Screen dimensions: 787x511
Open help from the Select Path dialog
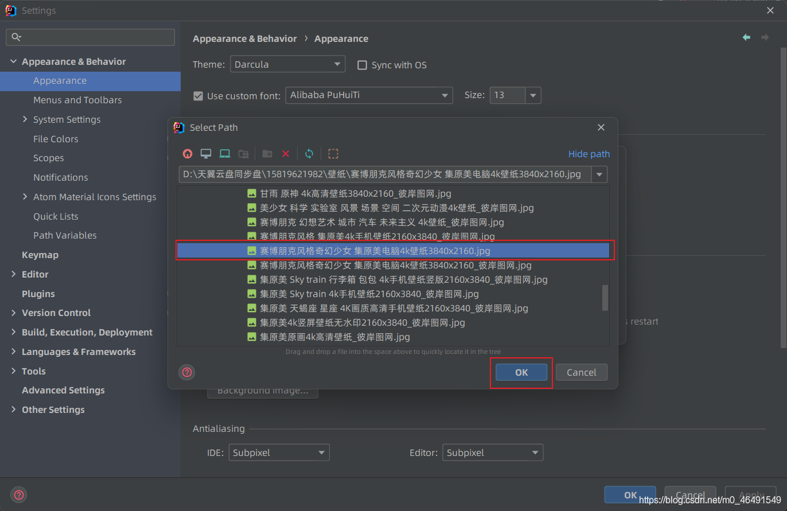187,372
